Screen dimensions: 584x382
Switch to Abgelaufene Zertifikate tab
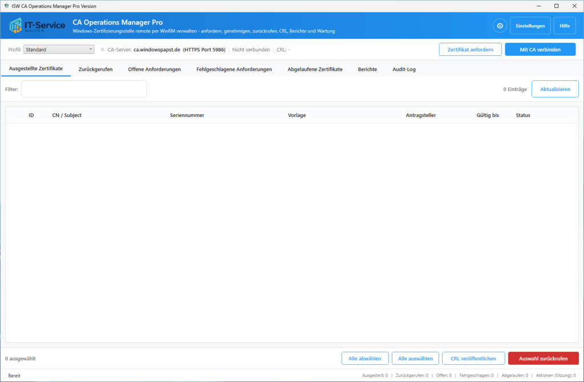click(x=315, y=69)
